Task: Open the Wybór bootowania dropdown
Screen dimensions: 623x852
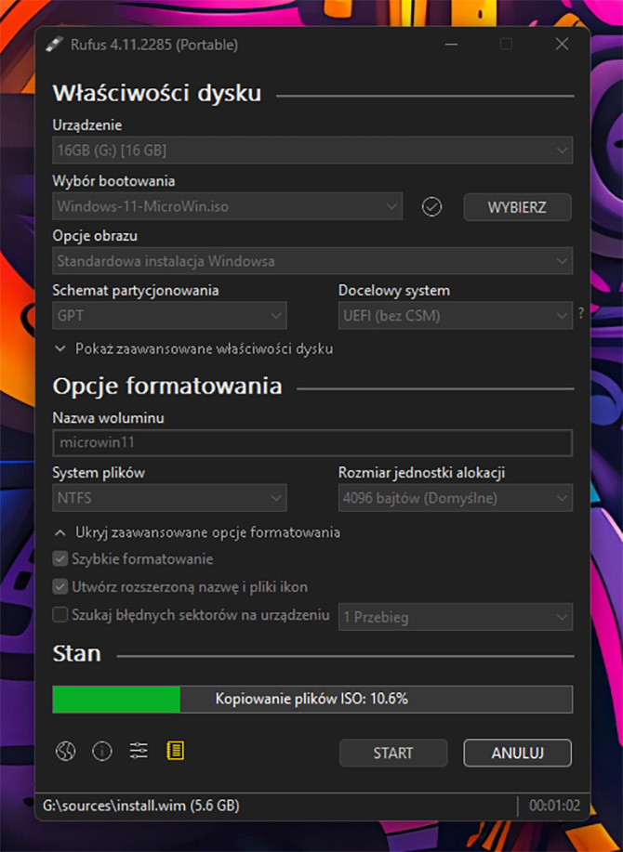Action: point(227,206)
